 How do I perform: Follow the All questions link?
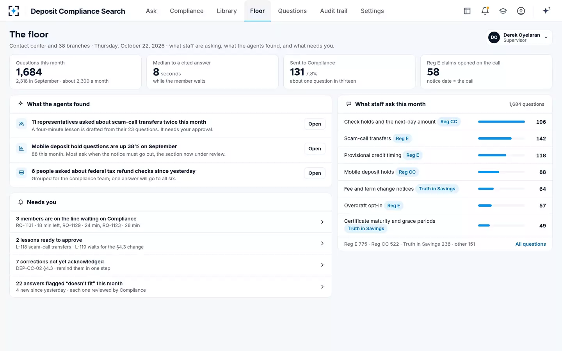[x=530, y=244]
